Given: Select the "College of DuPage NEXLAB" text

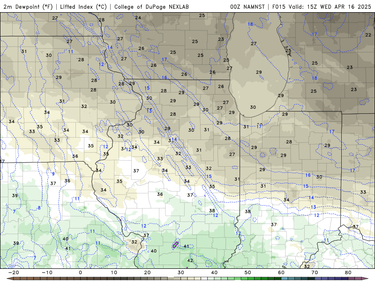Looking at the screenshot, I should pos(151,7).
